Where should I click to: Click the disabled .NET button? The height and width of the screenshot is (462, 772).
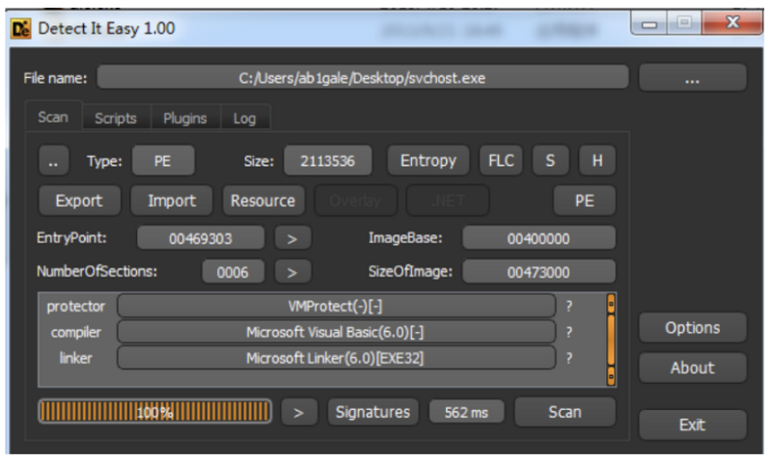[x=448, y=201]
